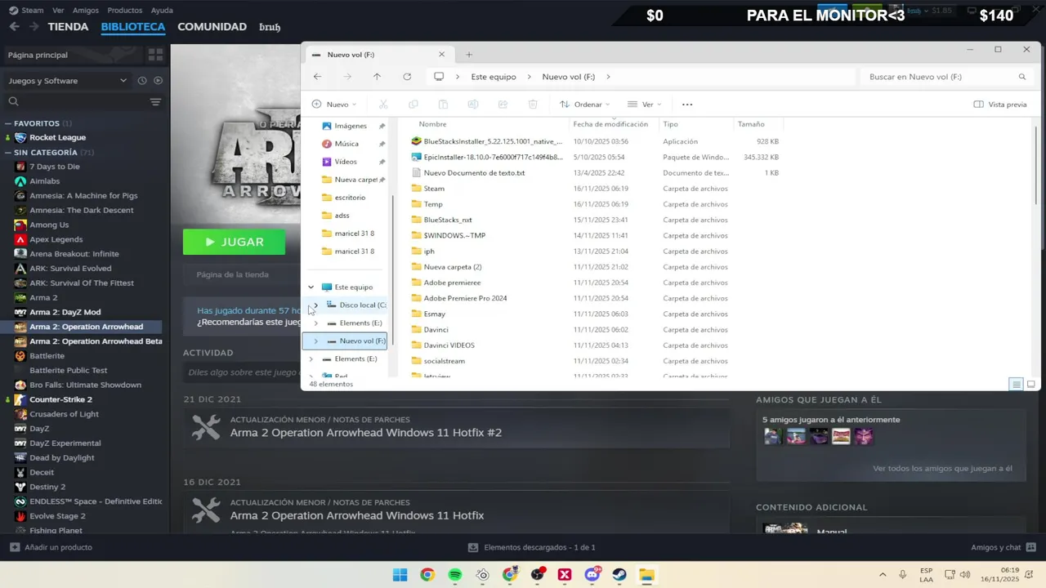
Task: Refresh the Nuevo vol (F:) folder view
Action: pos(407,77)
